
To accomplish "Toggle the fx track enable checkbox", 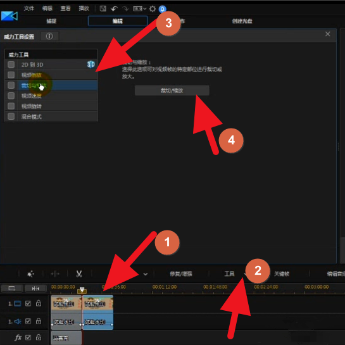I will coord(28,337).
